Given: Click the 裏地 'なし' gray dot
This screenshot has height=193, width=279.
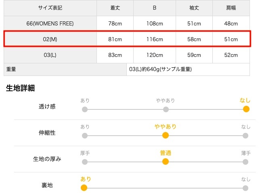Looking at the screenshot, I should (x=245, y=188).
